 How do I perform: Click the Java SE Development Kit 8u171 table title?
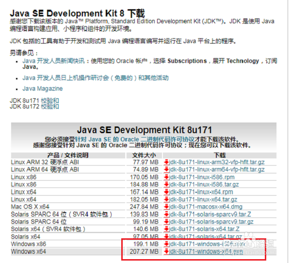click(x=145, y=130)
